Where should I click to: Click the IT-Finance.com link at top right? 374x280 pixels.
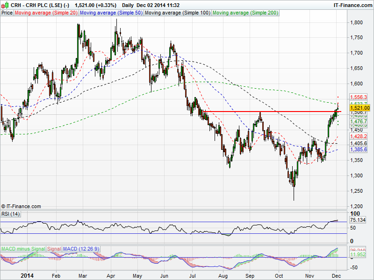click(352, 4)
